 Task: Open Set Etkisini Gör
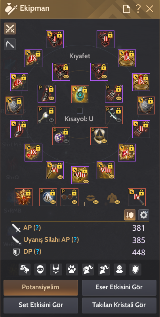(x=41, y=305)
